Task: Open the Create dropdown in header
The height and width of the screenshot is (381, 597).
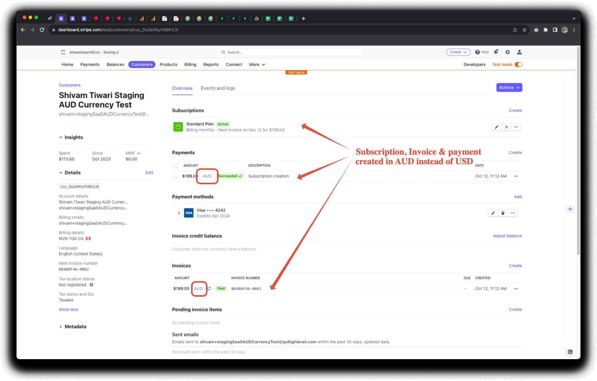Action: (458, 52)
